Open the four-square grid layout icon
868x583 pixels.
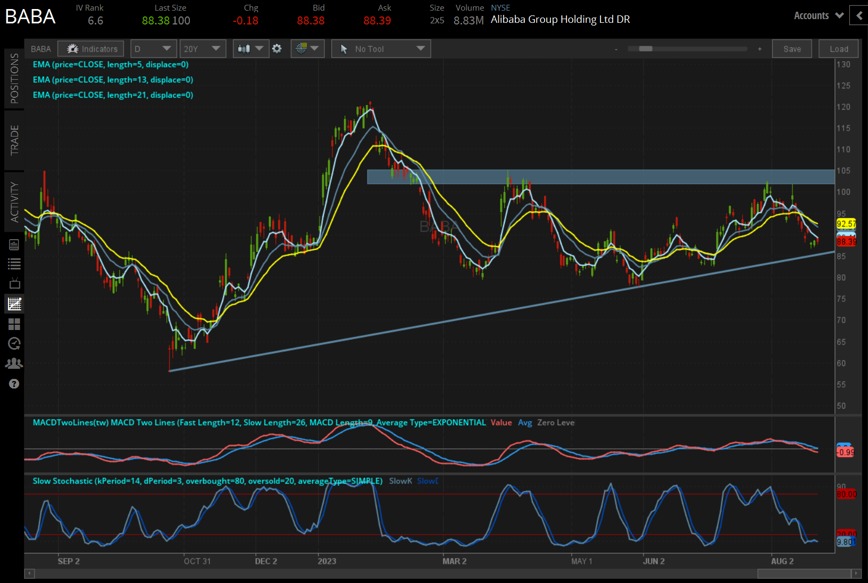coord(14,324)
